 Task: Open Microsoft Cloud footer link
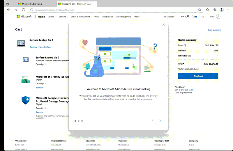[x=124, y=145]
